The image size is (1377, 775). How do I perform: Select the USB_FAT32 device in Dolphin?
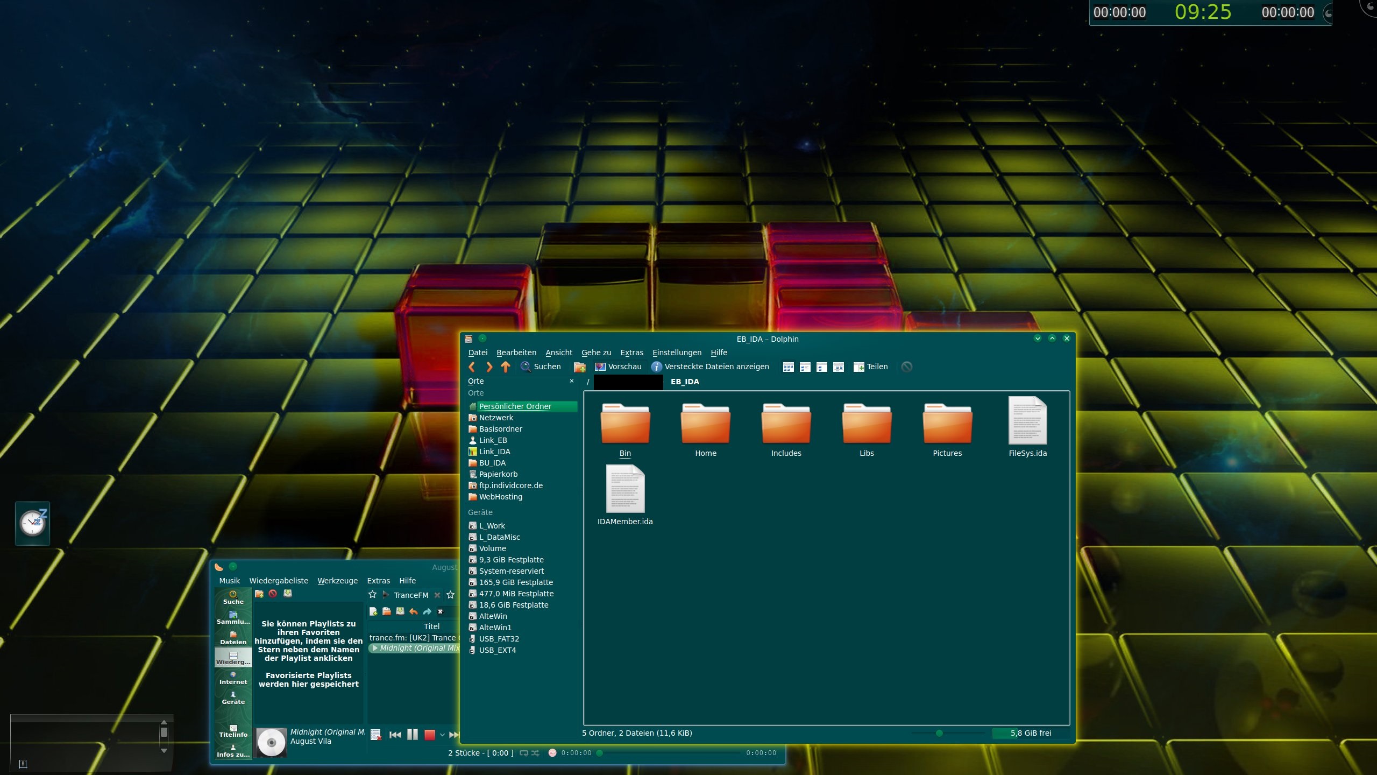tap(499, 639)
